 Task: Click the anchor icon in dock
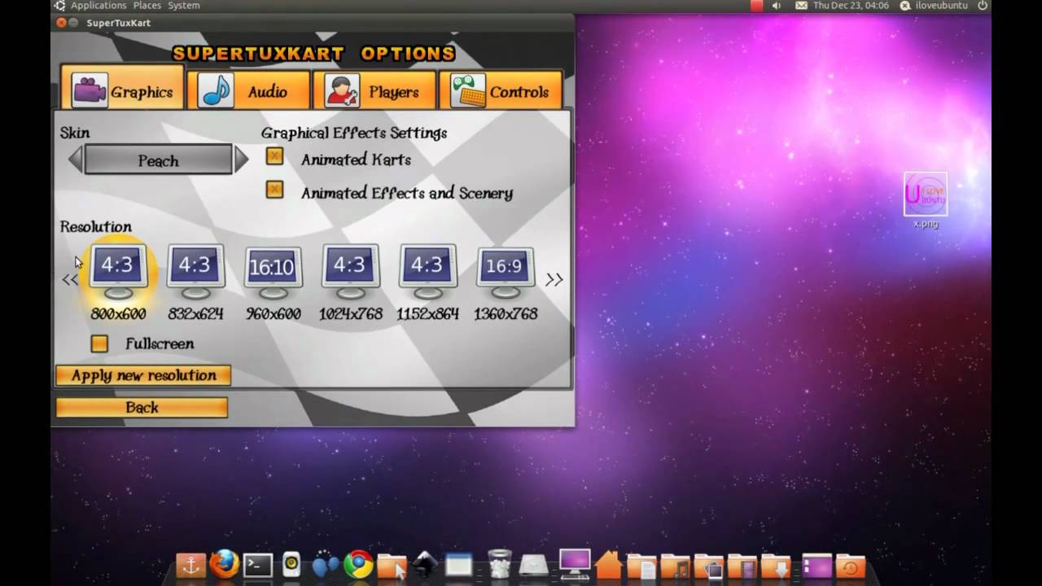coord(191,565)
